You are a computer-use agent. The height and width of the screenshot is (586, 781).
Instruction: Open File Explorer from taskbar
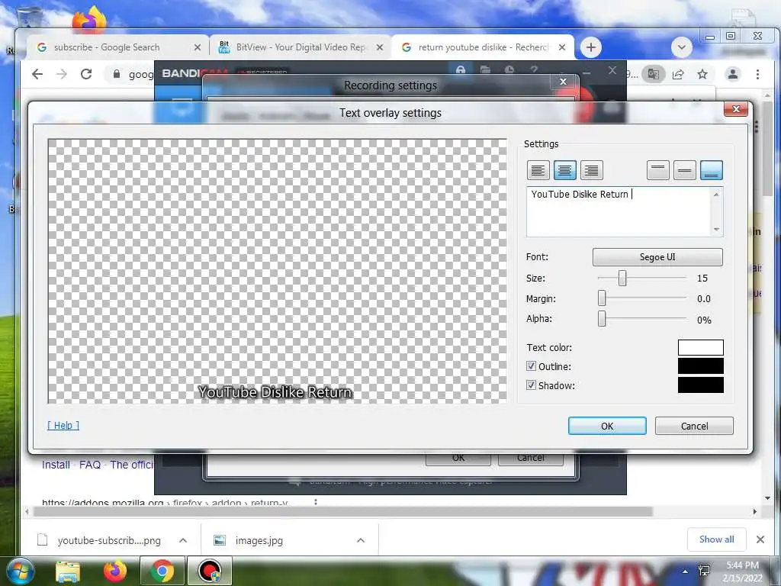[x=68, y=571]
